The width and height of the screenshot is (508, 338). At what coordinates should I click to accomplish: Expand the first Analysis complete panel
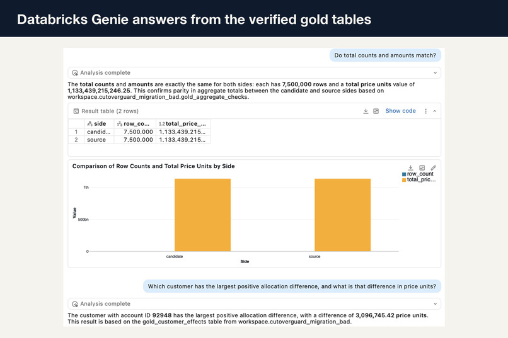click(435, 73)
